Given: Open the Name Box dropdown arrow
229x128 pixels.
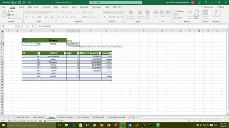Looking at the screenshot, I should tap(14, 26).
